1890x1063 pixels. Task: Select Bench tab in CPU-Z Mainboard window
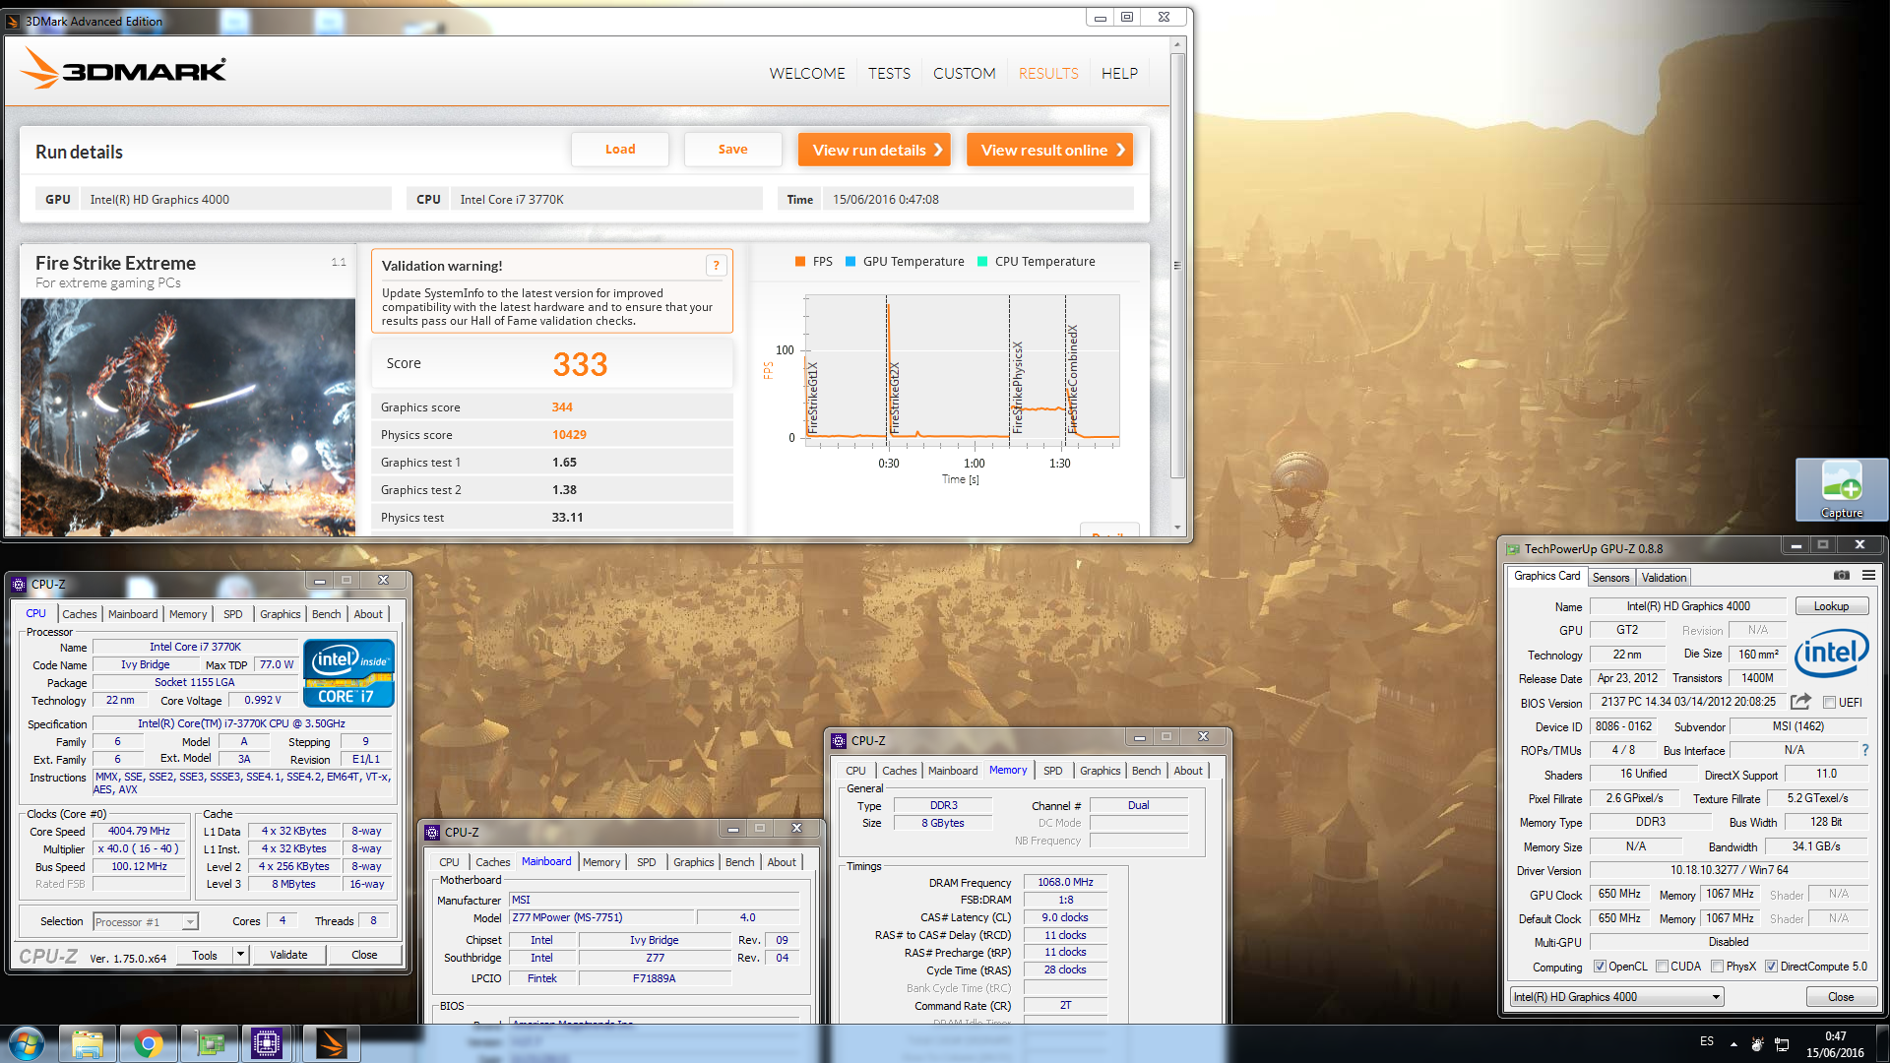coord(740,862)
